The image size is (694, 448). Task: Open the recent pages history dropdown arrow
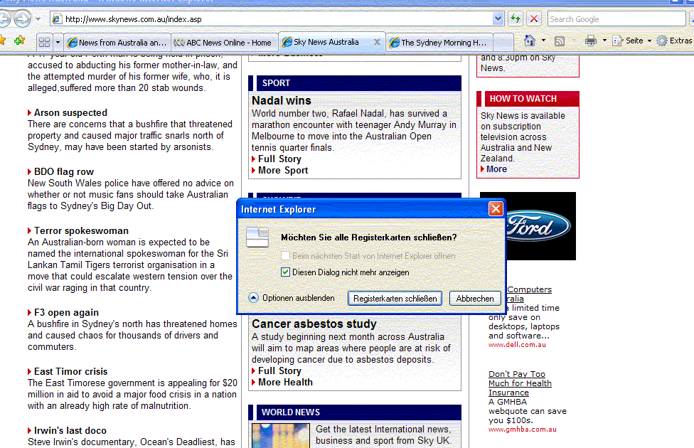pos(38,19)
